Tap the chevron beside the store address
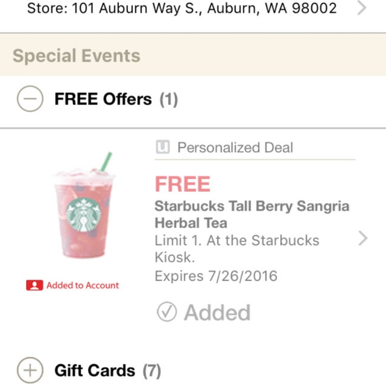The image size is (386, 386). pyautogui.click(x=362, y=9)
